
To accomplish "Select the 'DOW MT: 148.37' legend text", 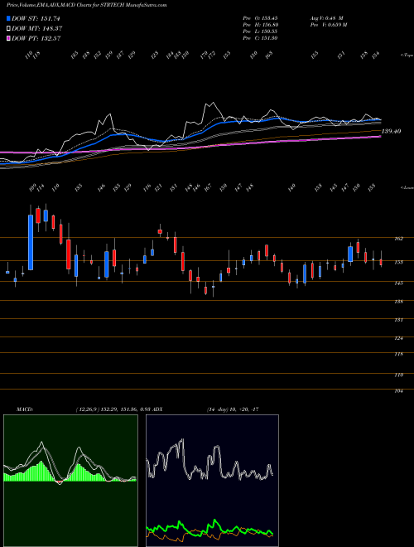I will click(x=37, y=29).
